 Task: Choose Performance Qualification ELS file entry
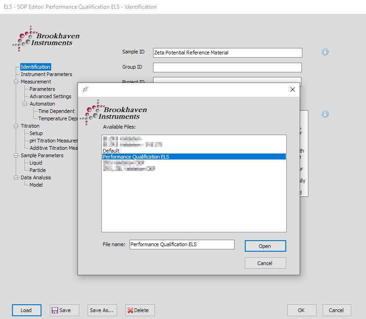click(x=136, y=157)
